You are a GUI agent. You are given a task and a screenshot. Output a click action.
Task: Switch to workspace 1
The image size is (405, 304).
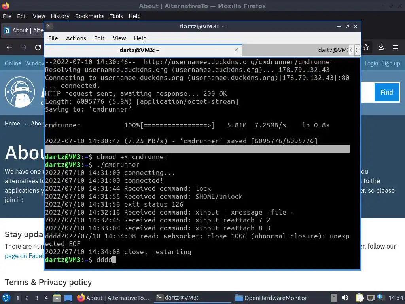point(17,298)
